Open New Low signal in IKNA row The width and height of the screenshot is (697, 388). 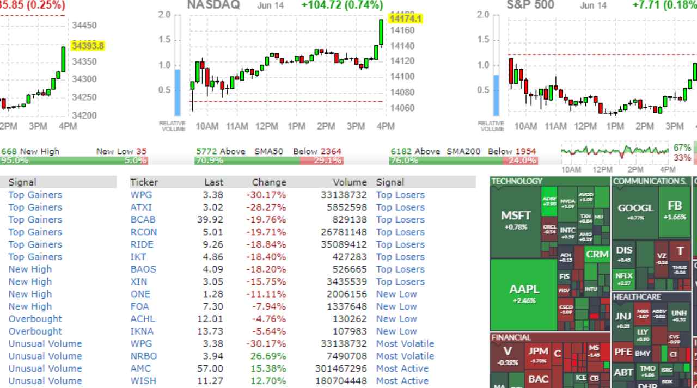[396, 331]
